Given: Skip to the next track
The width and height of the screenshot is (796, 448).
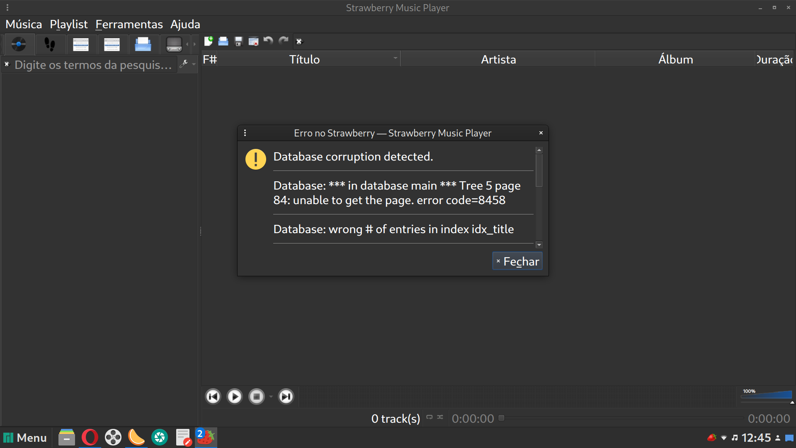Looking at the screenshot, I should pyautogui.click(x=286, y=397).
